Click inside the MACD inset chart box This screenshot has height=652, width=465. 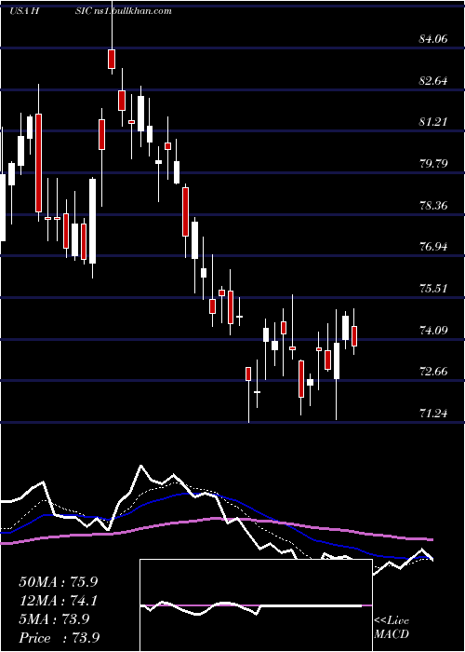coord(256,605)
